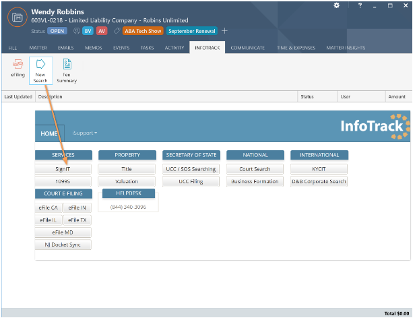Open the 1099s service

(x=63, y=181)
